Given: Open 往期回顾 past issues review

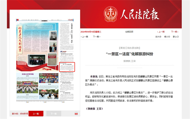Looking at the screenshot, I should (129, 32).
